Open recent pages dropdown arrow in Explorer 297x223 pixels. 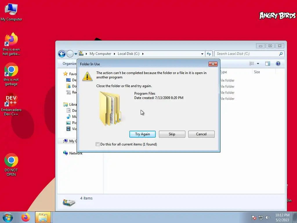pos(76,54)
